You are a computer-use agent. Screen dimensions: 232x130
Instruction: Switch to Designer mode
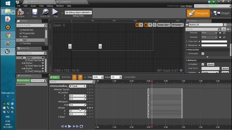(198, 13)
